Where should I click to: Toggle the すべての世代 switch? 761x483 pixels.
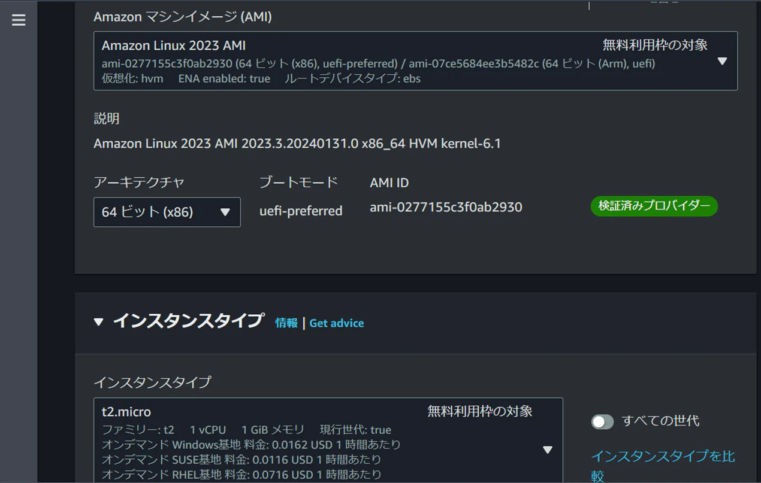click(602, 422)
